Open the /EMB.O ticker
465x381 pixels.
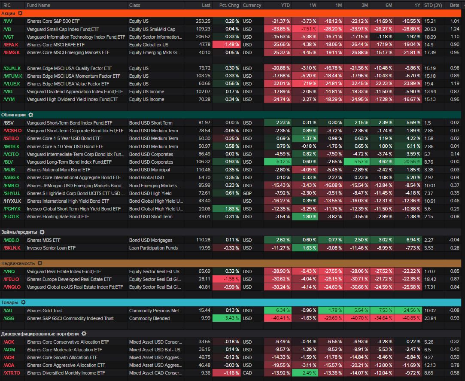[x=11, y=185]
